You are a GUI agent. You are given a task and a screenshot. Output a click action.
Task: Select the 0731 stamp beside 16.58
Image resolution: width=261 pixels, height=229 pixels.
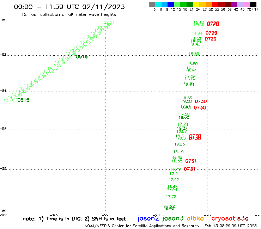(x=191, y=161)
